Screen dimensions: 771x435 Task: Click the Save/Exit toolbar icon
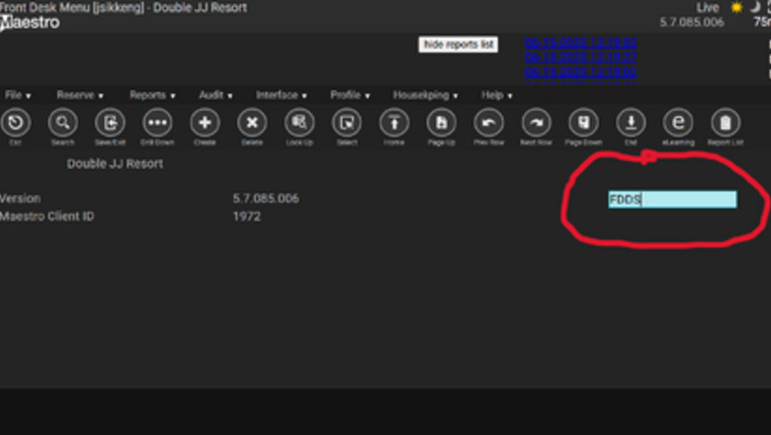click(110, 123)
